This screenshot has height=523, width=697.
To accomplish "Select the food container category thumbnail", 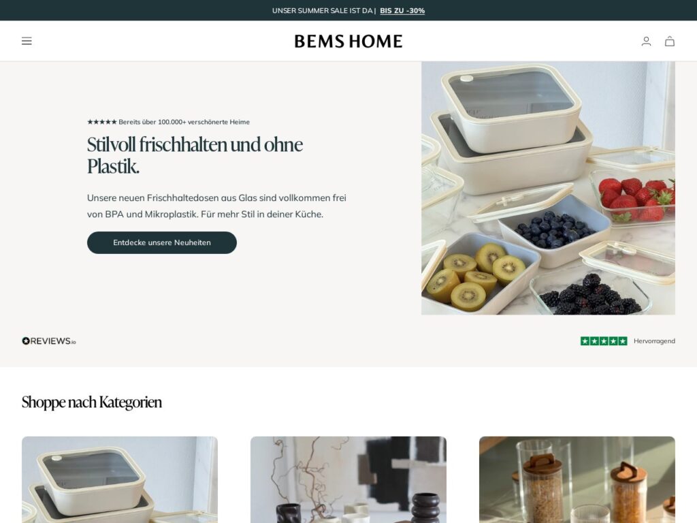I will (x=120, y=479).
